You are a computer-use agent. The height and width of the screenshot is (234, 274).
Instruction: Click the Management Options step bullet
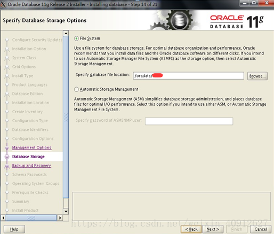click(x=7, y=148)
